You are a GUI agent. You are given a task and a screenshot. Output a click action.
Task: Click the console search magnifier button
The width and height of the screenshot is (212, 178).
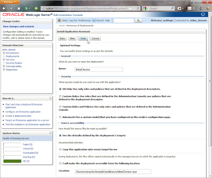click(138, 20)
